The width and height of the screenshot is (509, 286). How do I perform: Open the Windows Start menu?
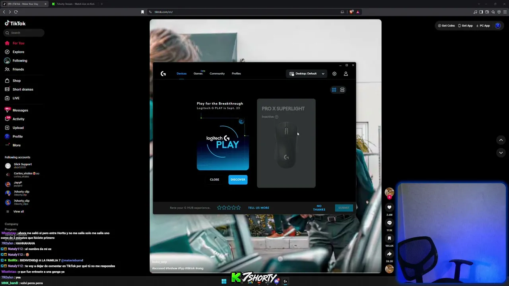pyautogui.click(x=224, y=281)
